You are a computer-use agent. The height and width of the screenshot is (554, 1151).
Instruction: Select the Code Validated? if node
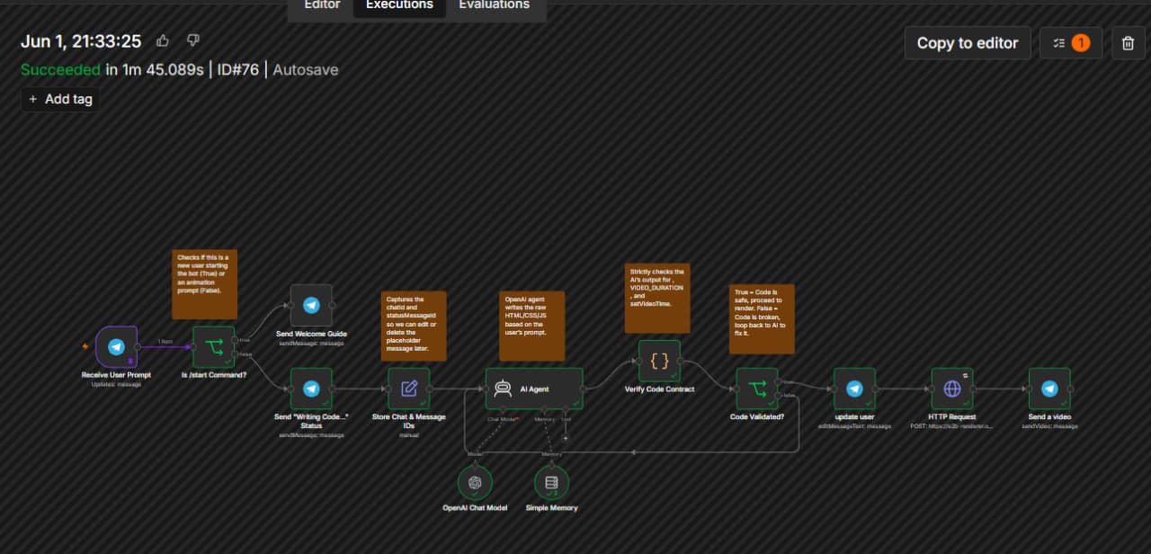tap(757, 389)
